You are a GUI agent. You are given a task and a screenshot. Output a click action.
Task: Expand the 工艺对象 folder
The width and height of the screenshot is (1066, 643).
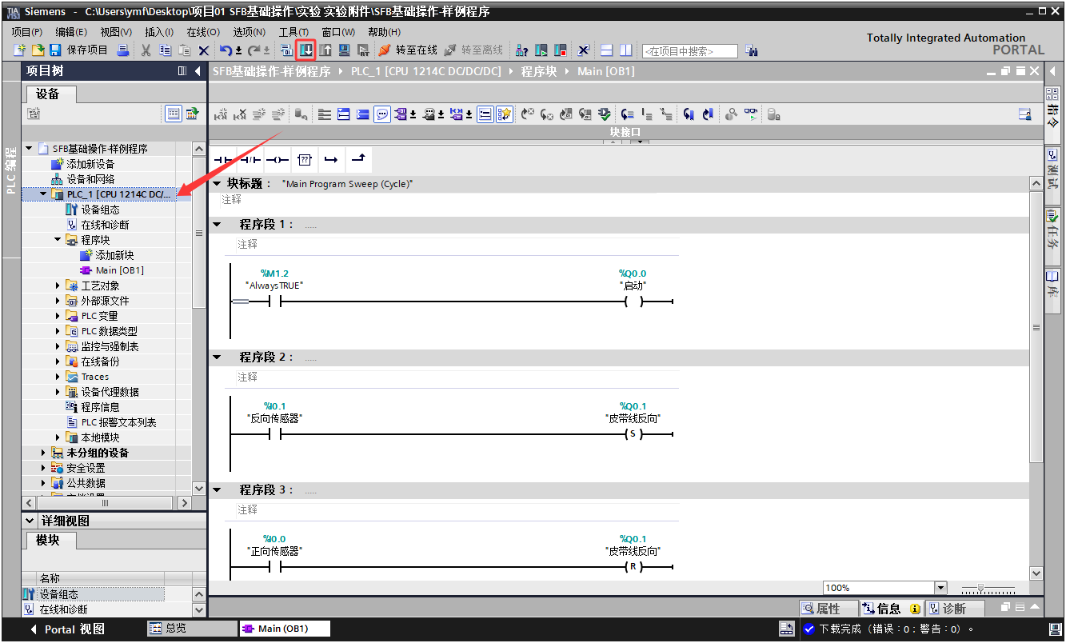click(x=58, y=286)
